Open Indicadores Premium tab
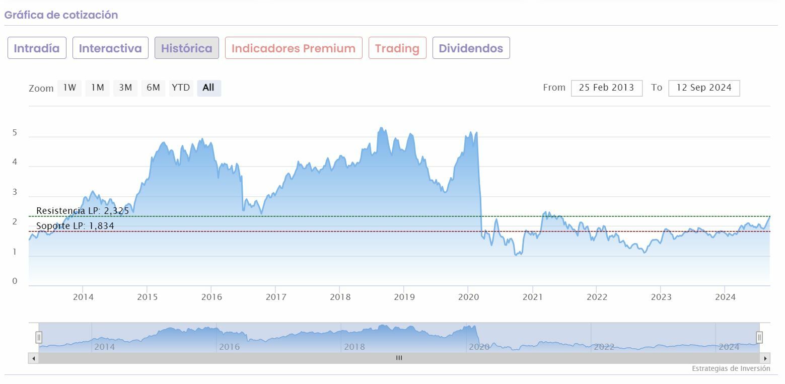785x384 pixels. pos(294,48)
